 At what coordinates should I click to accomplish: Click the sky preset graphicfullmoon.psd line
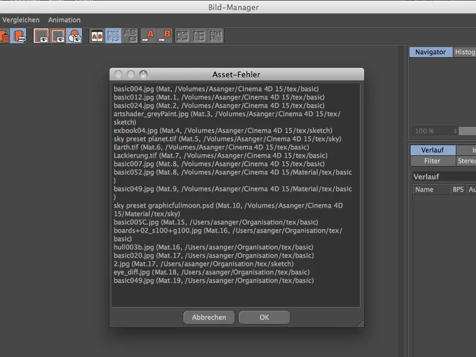point(228,210)
